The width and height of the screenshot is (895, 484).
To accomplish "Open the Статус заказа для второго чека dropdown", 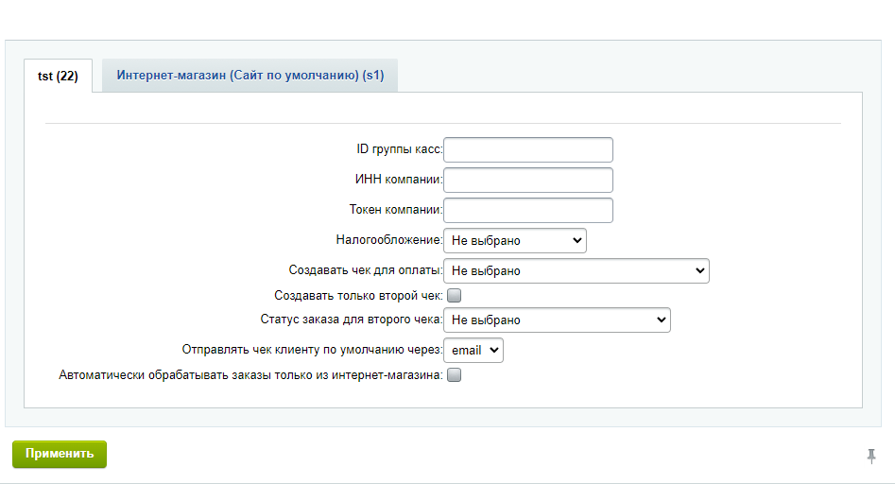I will click(x=558, y=320).
